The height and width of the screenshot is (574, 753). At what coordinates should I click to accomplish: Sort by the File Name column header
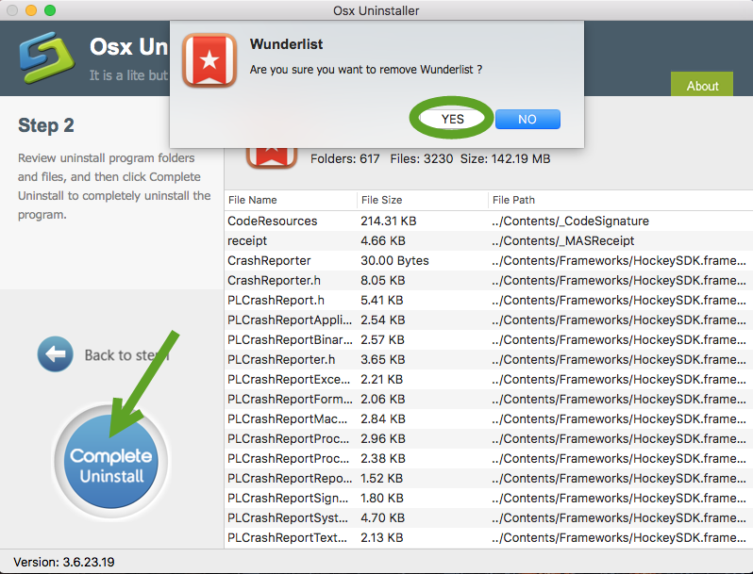(x=290, y=200)
